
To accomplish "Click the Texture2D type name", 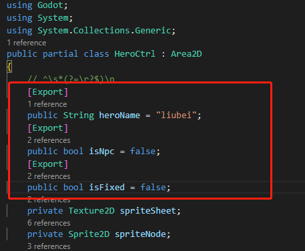I will pyautogui.click(x=91, y=211).
